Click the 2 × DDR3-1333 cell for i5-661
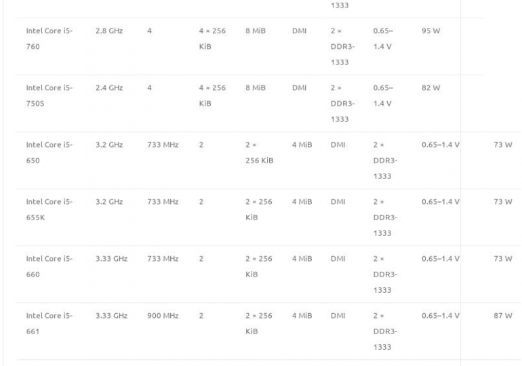 pos(384,331)
